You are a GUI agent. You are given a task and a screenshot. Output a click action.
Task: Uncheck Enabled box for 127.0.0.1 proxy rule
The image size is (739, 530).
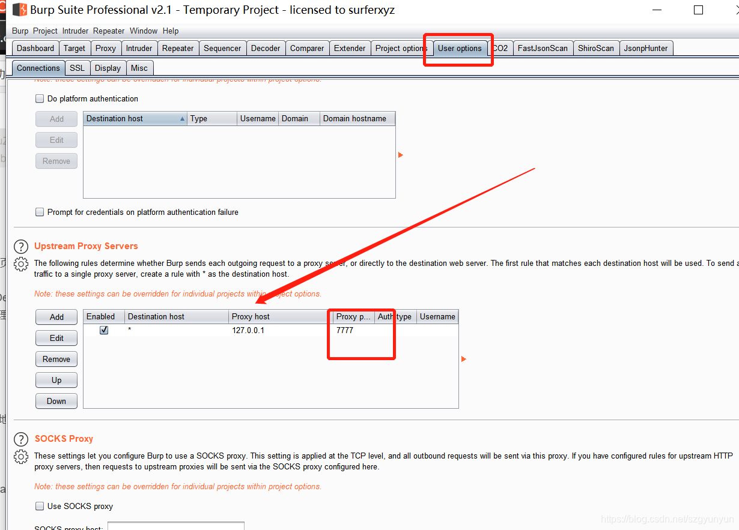[104, 330]
